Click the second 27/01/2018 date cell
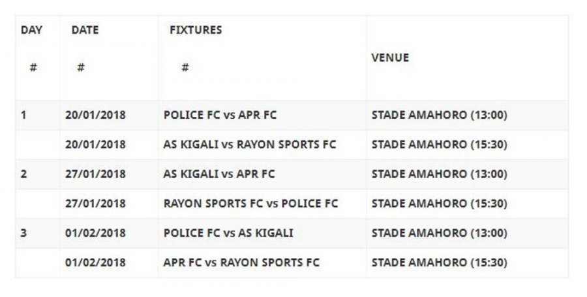This screenshot has width=587, height=297. [x=95, y=204]
